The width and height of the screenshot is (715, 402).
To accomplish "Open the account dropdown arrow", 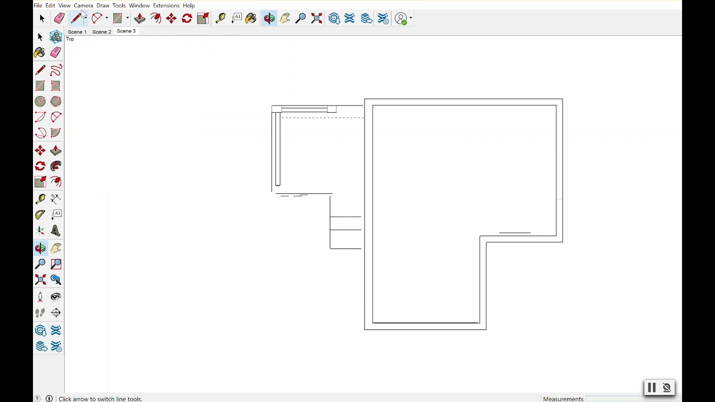I will pos(411,18).
